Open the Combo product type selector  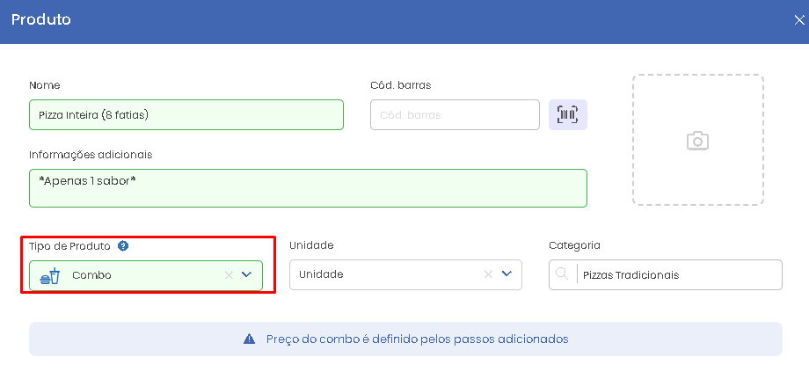coord(146,275)
